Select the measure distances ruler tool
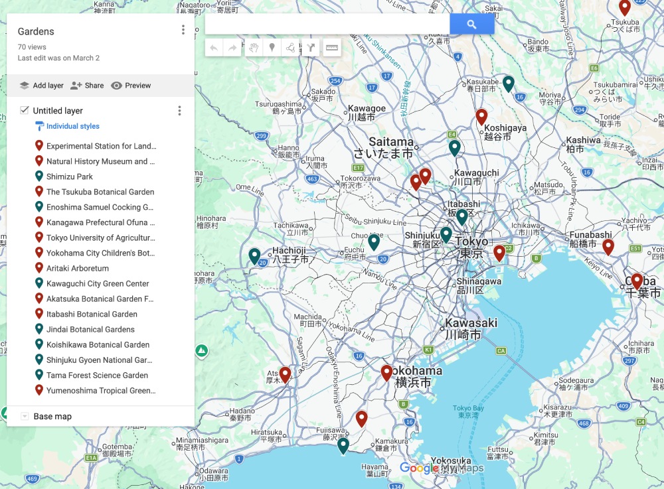Viewport: 664px width, 489px height. point(332,48)
